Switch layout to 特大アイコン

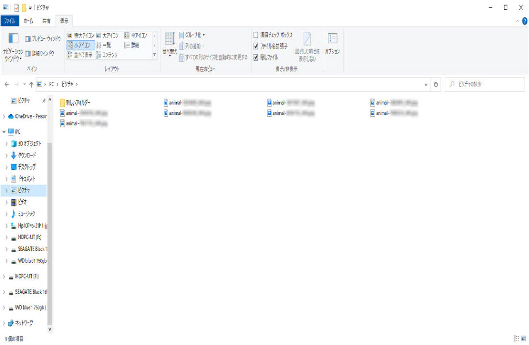click(81, 36)
